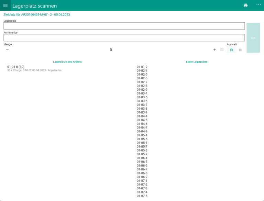The height and width of the screenshot is (201, 264).
Task: Focus the Lagerplatz input field
Action: pyautogui.click(x=124, y=26)
